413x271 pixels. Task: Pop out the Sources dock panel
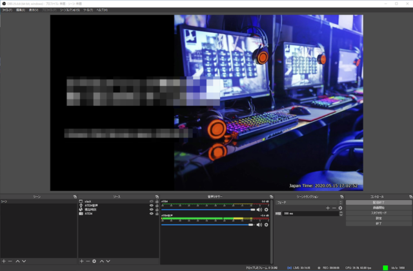[157, 197]
